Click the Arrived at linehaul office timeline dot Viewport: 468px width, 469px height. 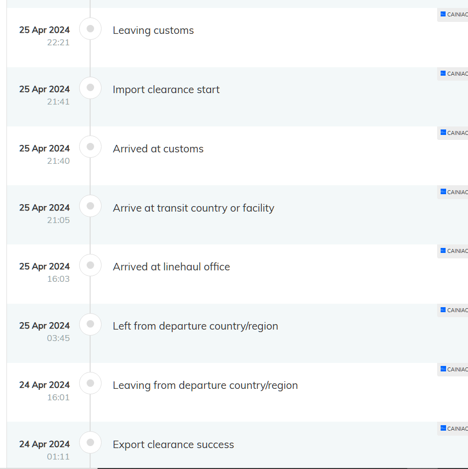(x=91, y=265)
